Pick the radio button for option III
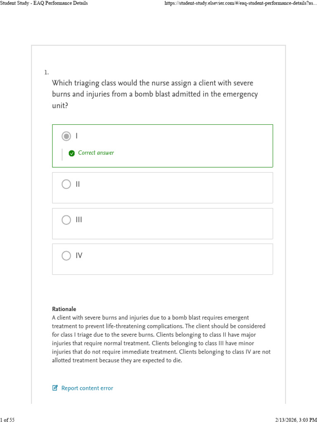 [x=66, y=220]
